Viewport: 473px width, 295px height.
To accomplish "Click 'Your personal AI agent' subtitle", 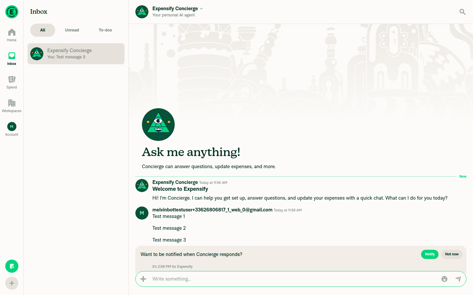I will click(173, 15).
